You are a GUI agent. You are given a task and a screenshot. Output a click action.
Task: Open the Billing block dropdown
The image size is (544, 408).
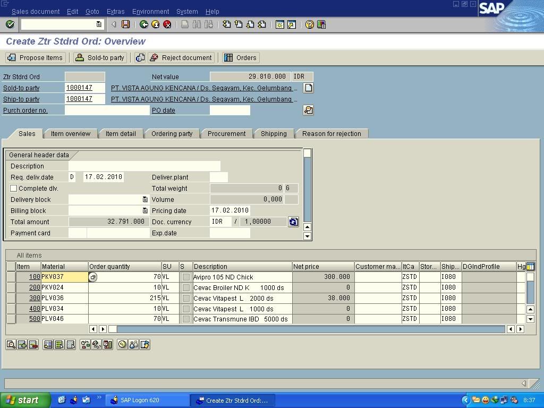tap(144, 211)
